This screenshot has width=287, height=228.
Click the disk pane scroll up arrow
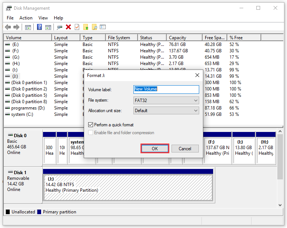tap(280, 131)
